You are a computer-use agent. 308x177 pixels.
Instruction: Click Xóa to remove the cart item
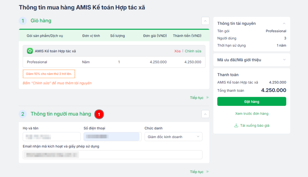(x=177, y=51)
